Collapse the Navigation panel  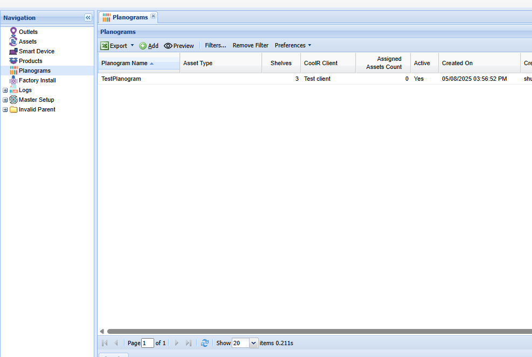click(88, 18)
